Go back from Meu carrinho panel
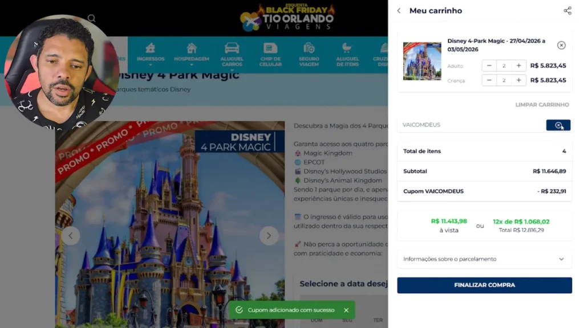Viewport: 584px width, 328px height. click(x=399, y=11)
